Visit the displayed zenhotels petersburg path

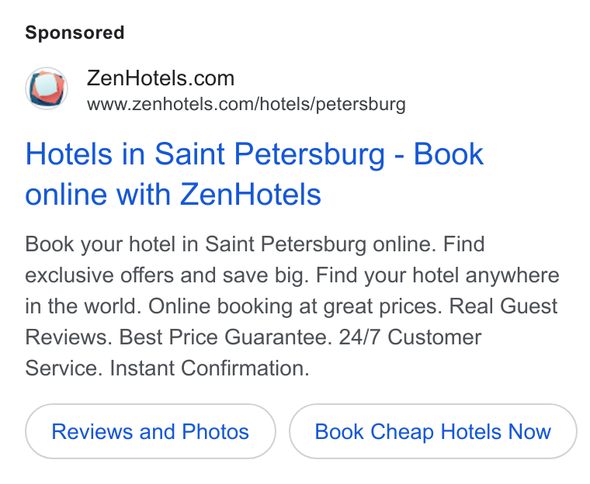[x=246, y=104]
